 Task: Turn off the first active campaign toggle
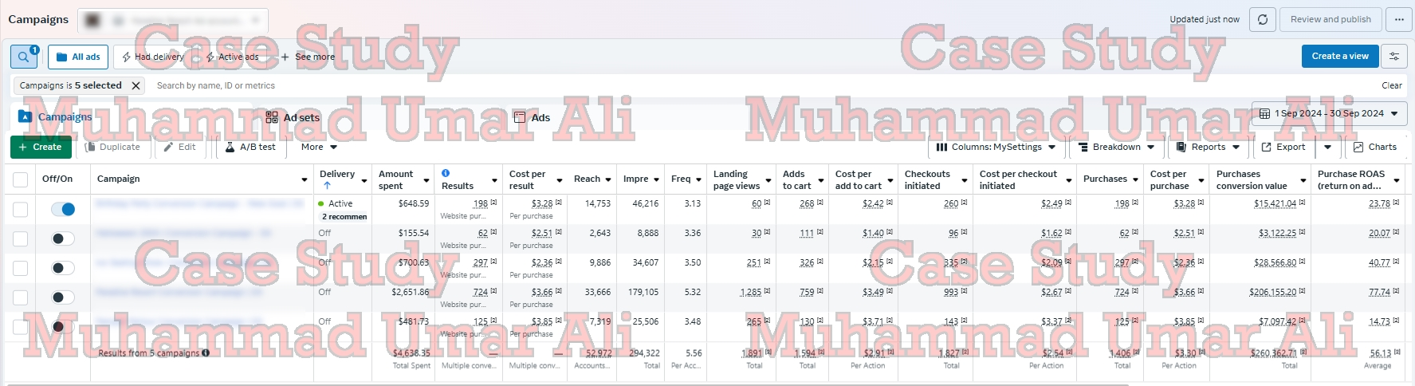tap(63, 209)
